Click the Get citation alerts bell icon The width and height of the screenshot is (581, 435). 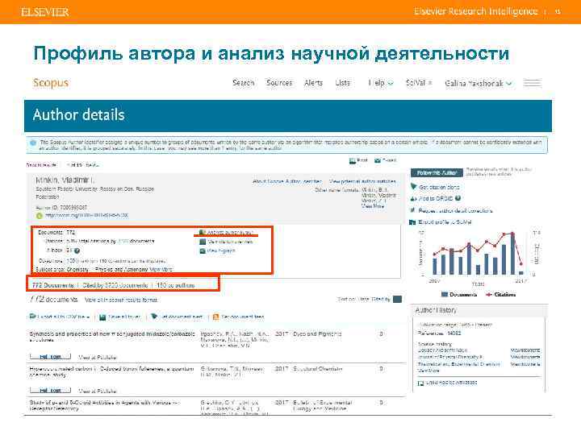pyautogui.click(x=413, y=187)
